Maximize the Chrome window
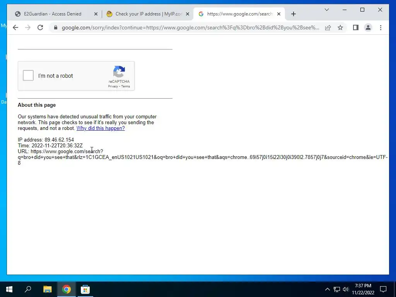Image resolution: width=396 pixels, height=297 pixels. (362, 10)
